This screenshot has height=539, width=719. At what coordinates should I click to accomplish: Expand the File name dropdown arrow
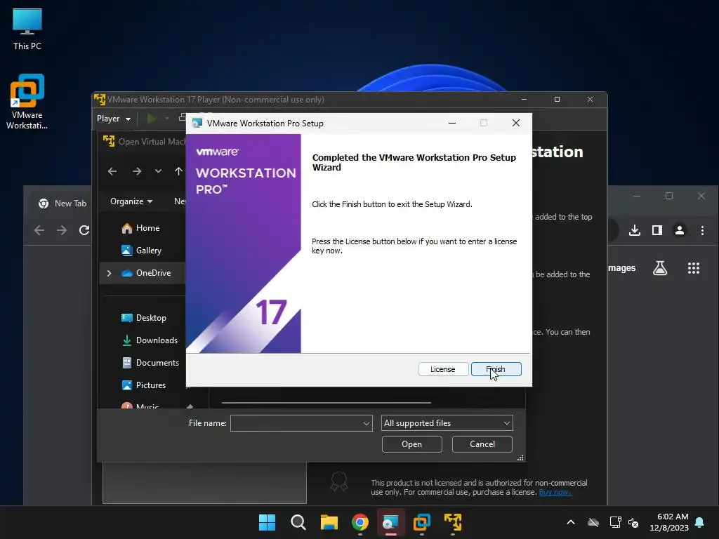tap(367, 423)
